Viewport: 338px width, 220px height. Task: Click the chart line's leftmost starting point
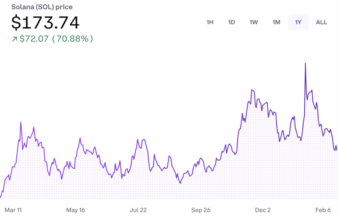coord(1,198)
